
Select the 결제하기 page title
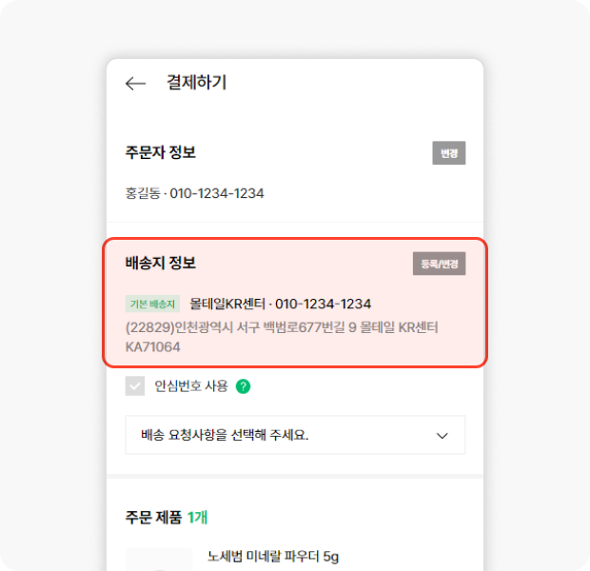point(196,83)
